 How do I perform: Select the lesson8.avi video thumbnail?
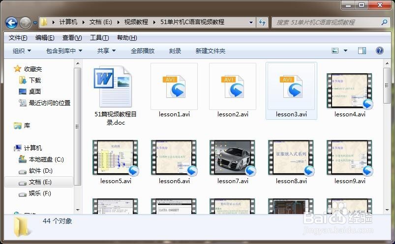[291, 158]
